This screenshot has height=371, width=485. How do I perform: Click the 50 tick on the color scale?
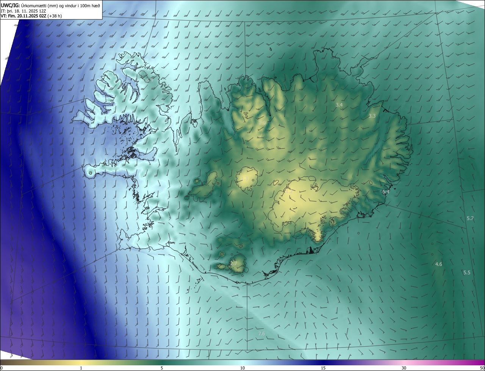[482, 368]
